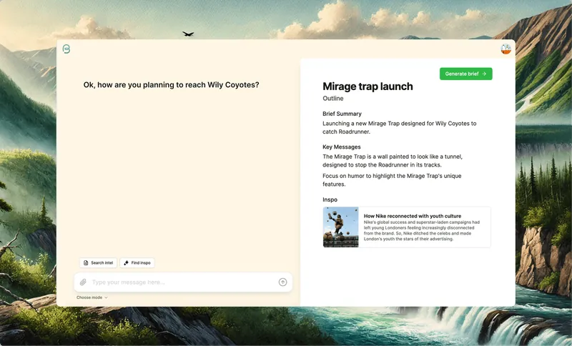Screen dimensions: 572x346
Task: Click the sparkle icon in Find inspo
Action: pos(127,263)
